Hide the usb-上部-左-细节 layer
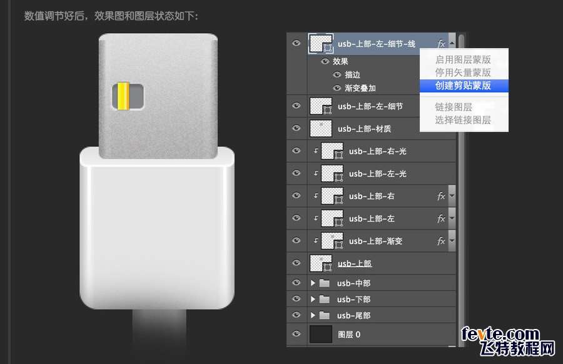The height and width of the screenshot is (364, 563). 297,106
